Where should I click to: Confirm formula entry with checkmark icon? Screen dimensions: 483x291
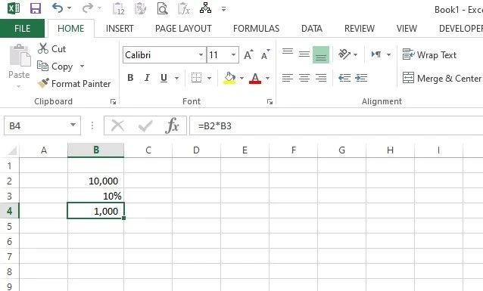pyautogui.click(x=145, y=125)
